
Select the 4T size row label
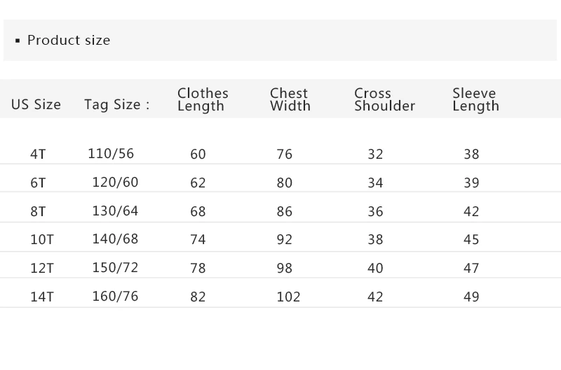coord(38,155)
